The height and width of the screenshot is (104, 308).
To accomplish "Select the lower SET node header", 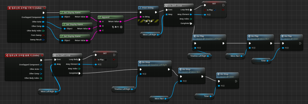I will pyautogui.click(x=105, y=53).
